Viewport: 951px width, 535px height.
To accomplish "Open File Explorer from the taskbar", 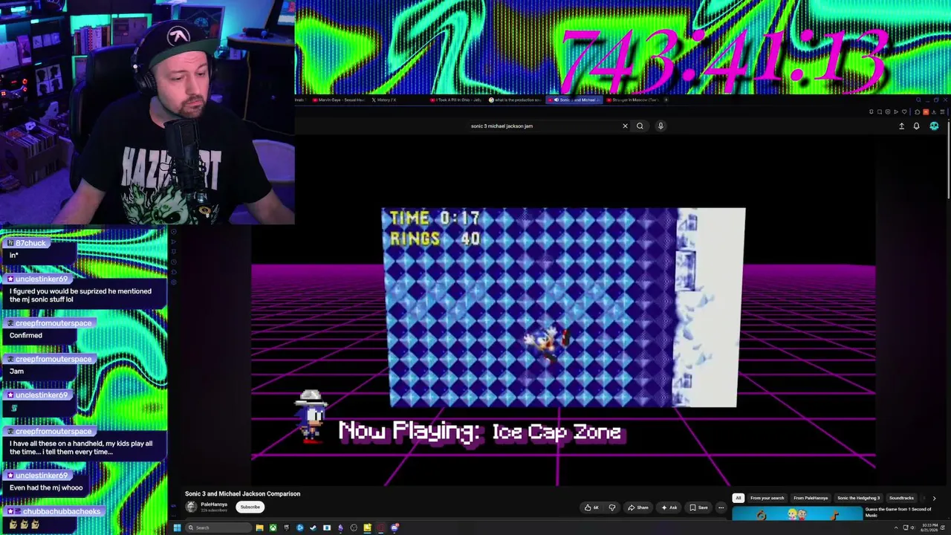I will click(x=259, y=528).
